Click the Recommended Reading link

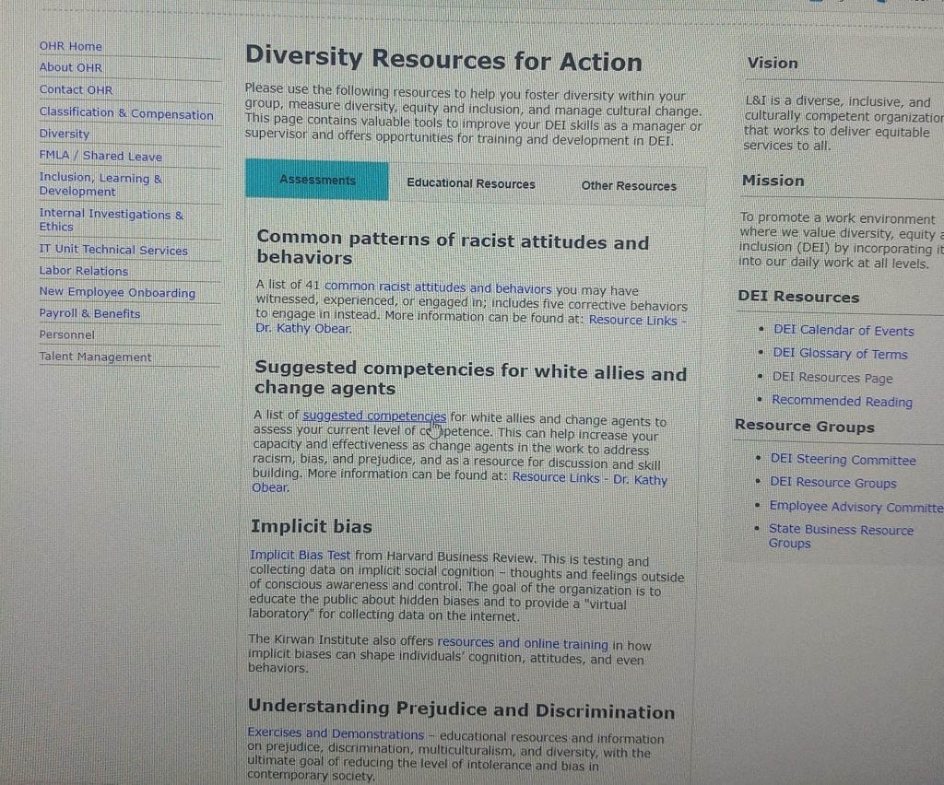(x=842, y=401)
